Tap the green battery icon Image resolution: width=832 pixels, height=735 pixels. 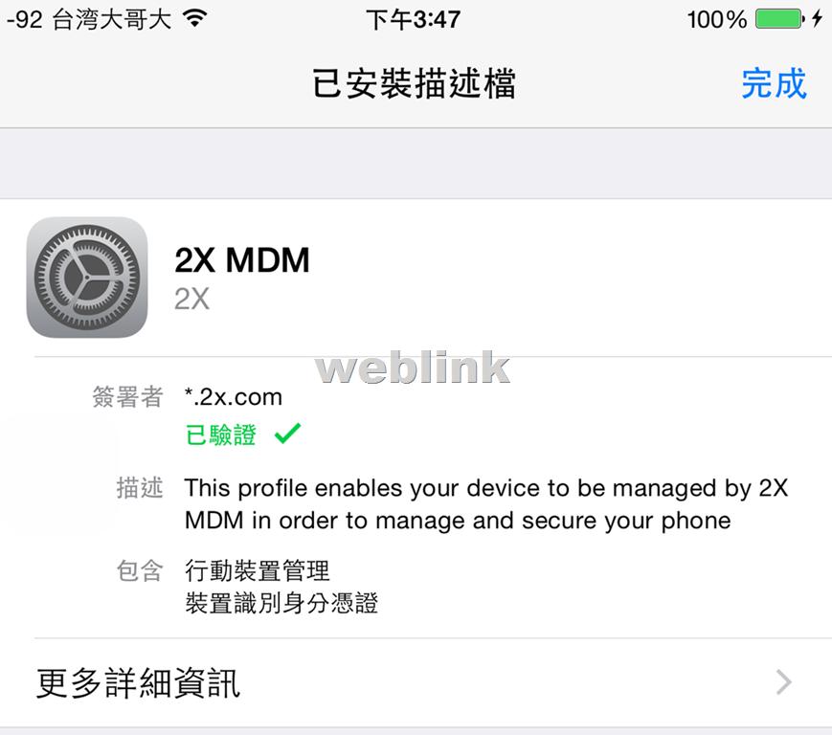[x=779, y=19]
